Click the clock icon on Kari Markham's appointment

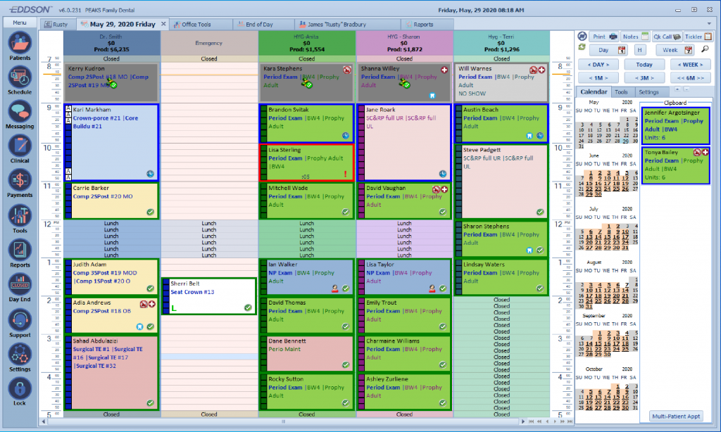pos(151,174)
